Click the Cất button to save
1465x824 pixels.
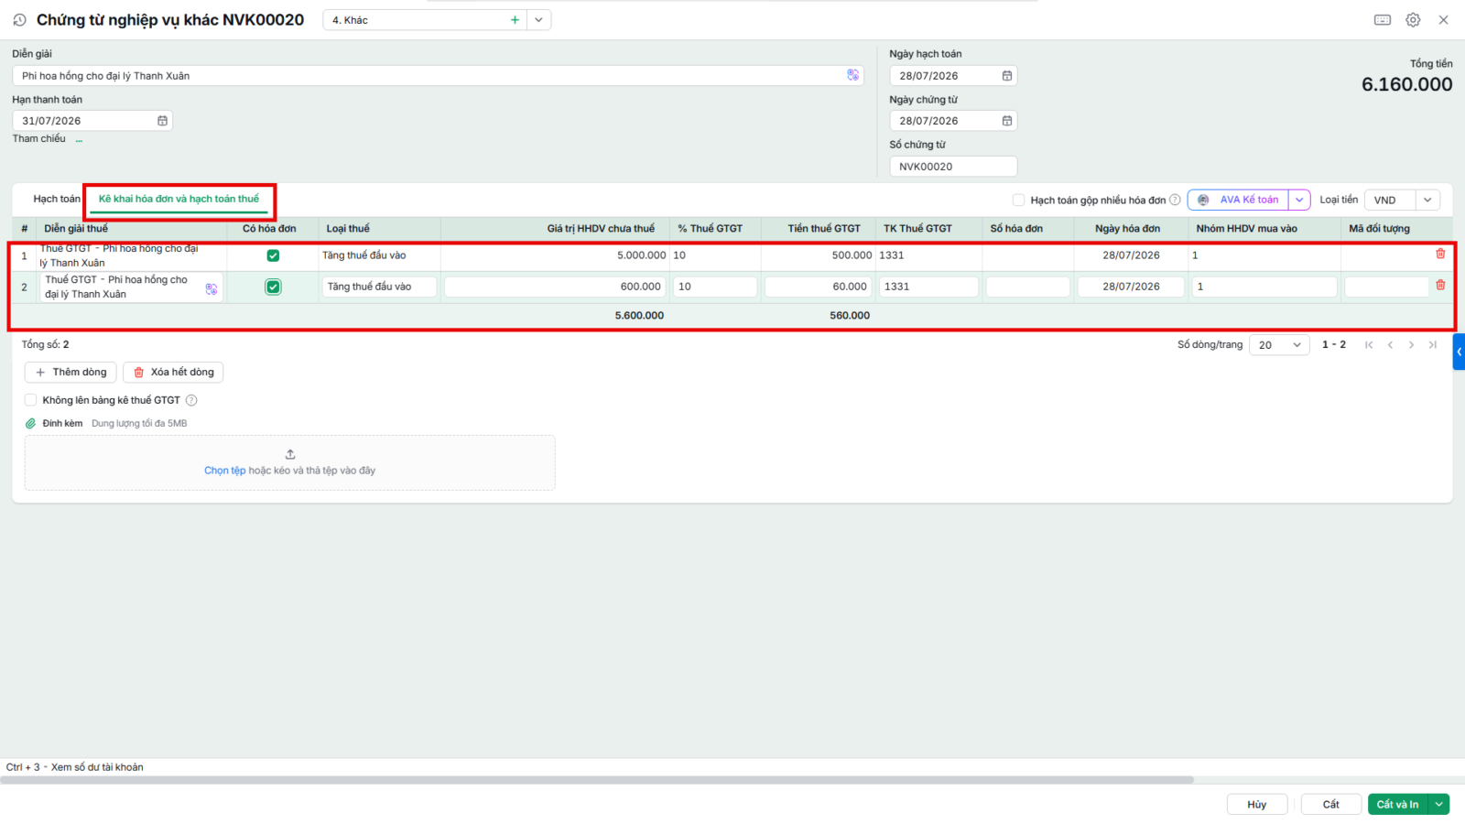coord(1330,804)
